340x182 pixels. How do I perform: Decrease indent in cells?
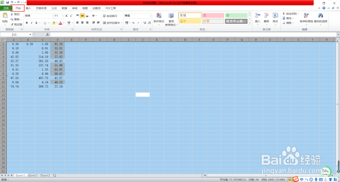click(93, 22)
